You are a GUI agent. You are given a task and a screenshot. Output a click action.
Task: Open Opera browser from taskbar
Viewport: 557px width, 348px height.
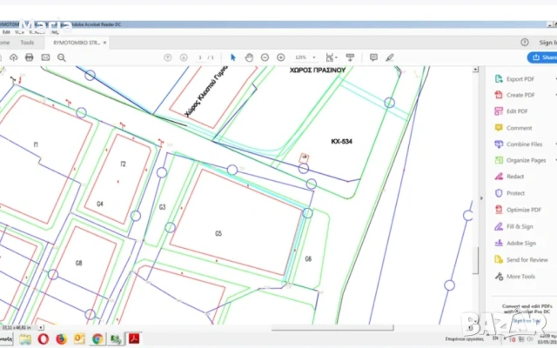pos(43,338)
